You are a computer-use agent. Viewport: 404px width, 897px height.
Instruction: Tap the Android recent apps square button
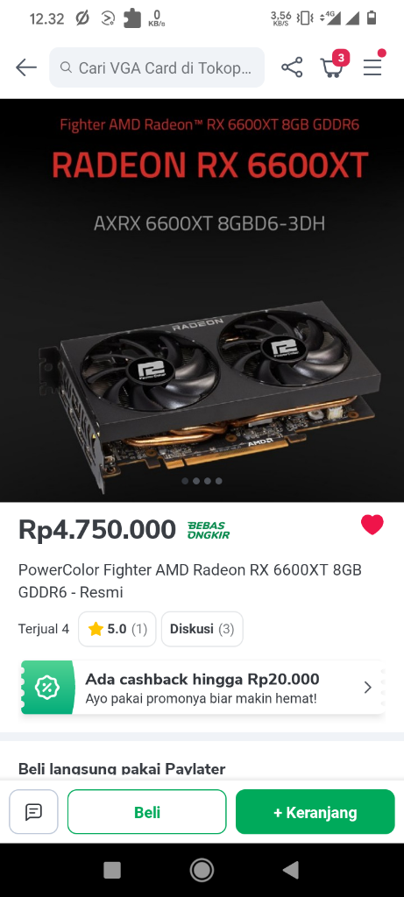(x=112, y=870)
